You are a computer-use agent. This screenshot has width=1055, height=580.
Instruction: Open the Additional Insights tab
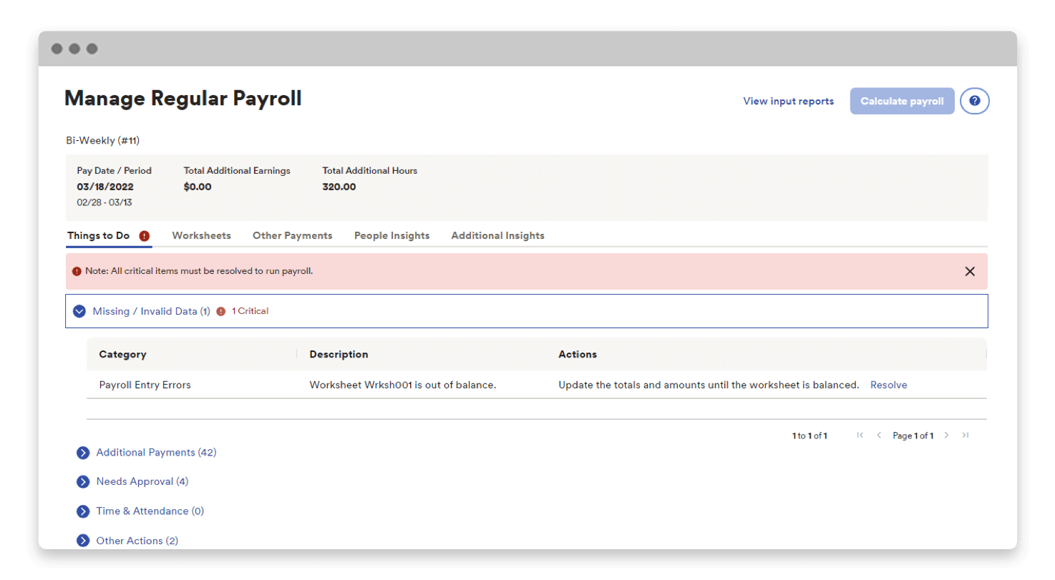(497, 235)
